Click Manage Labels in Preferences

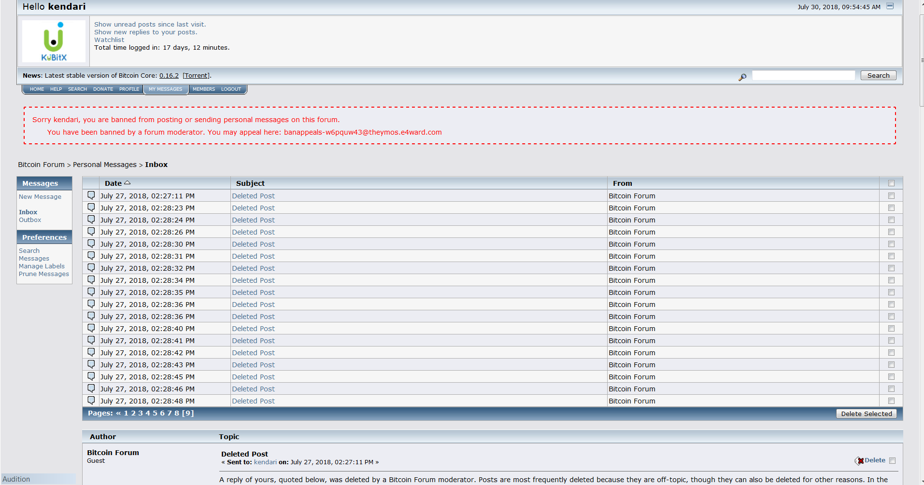tap(42, 266)
